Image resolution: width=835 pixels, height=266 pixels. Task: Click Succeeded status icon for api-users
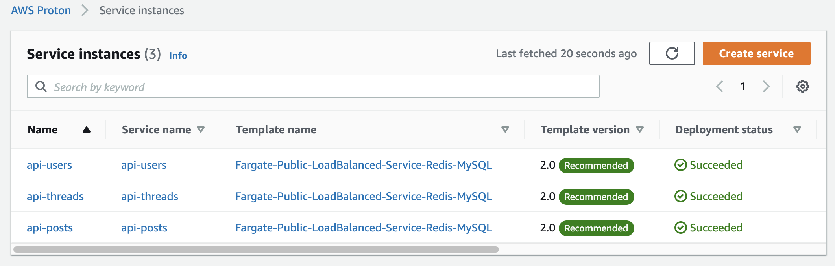click(680, 165)
